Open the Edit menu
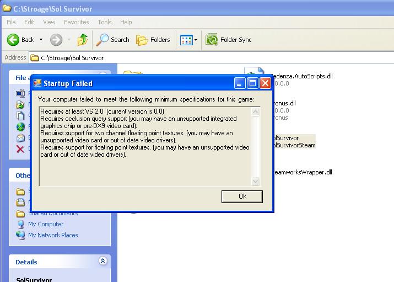394x282 pixels. 29,22
